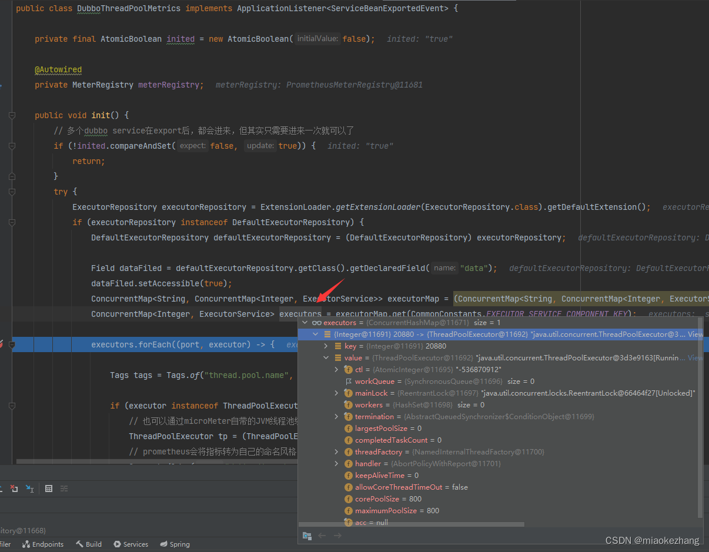Click the DubboThreadPoolMetrics class name
This screenshot has width=709, height=552.
click(x=129, y=8)
